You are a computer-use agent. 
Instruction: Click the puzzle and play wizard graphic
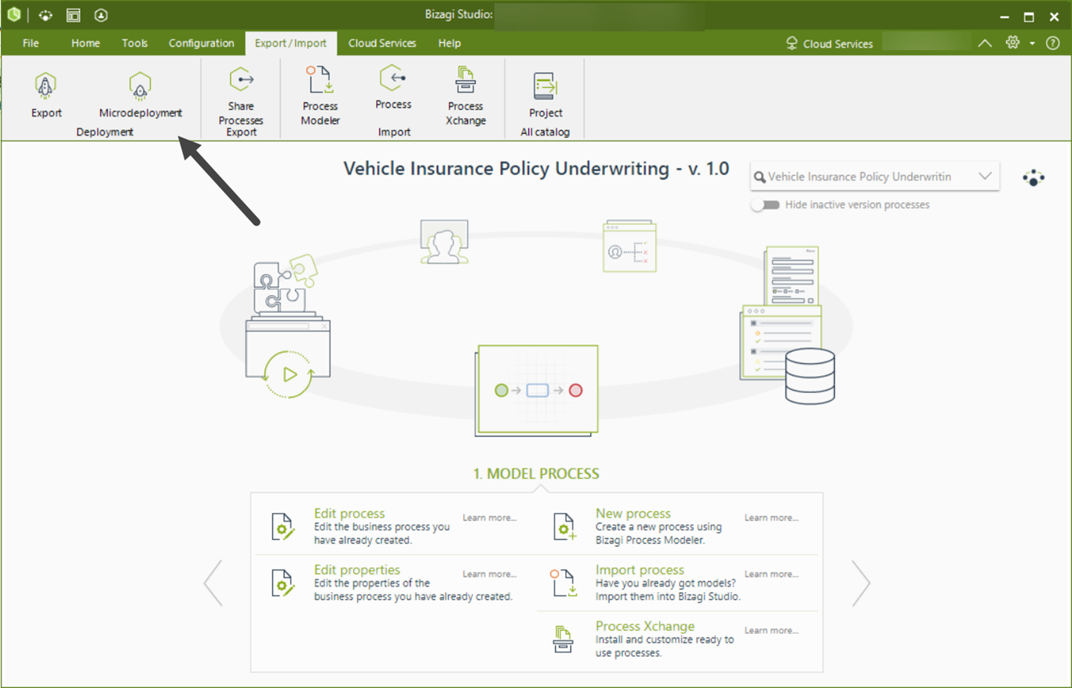coord(287,327)
